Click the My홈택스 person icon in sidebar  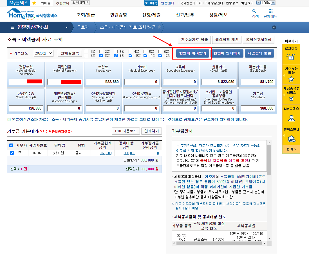(x=291, y=118)
